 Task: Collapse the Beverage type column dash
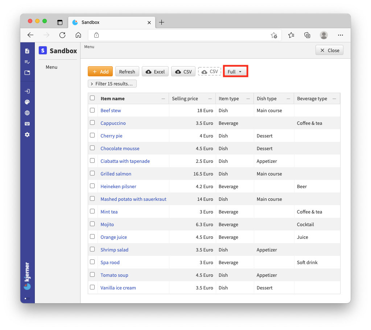point(334,99)
